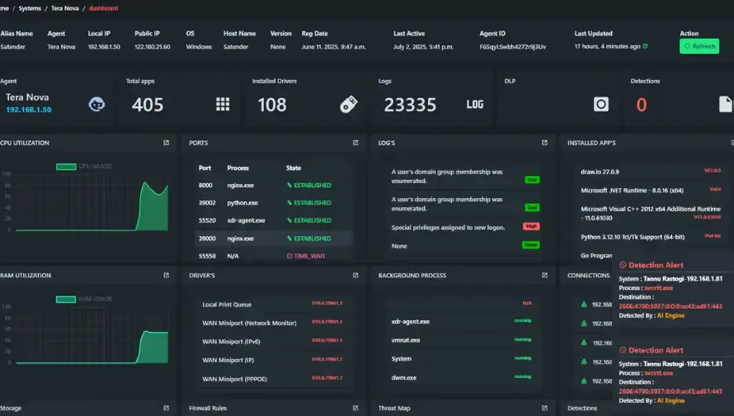The image size is (734, 416).
Task: Click the Detections file icon
Action: [x=725, y=104]
